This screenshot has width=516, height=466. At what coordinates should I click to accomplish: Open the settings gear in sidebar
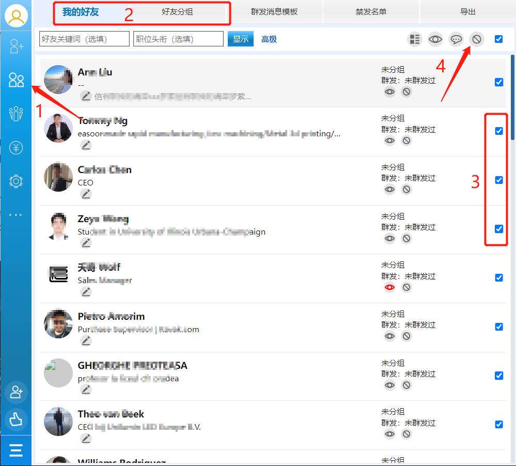[x=16, y=181]
